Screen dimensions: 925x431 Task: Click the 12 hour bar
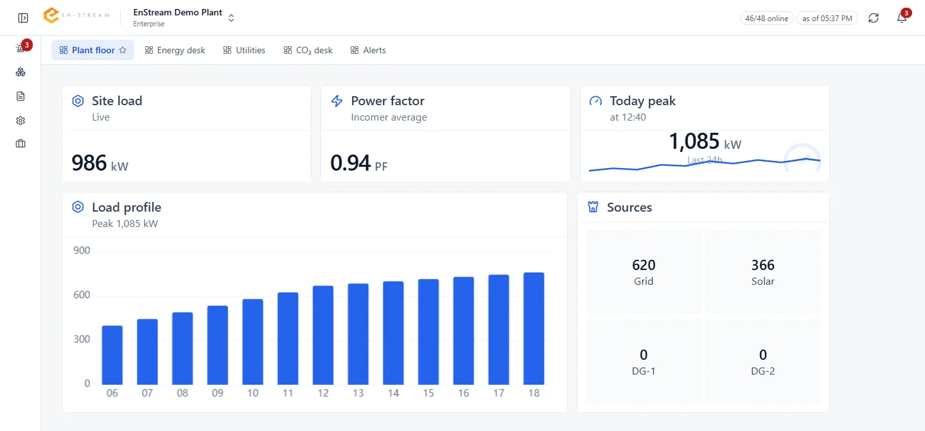(x=323, y=335)
